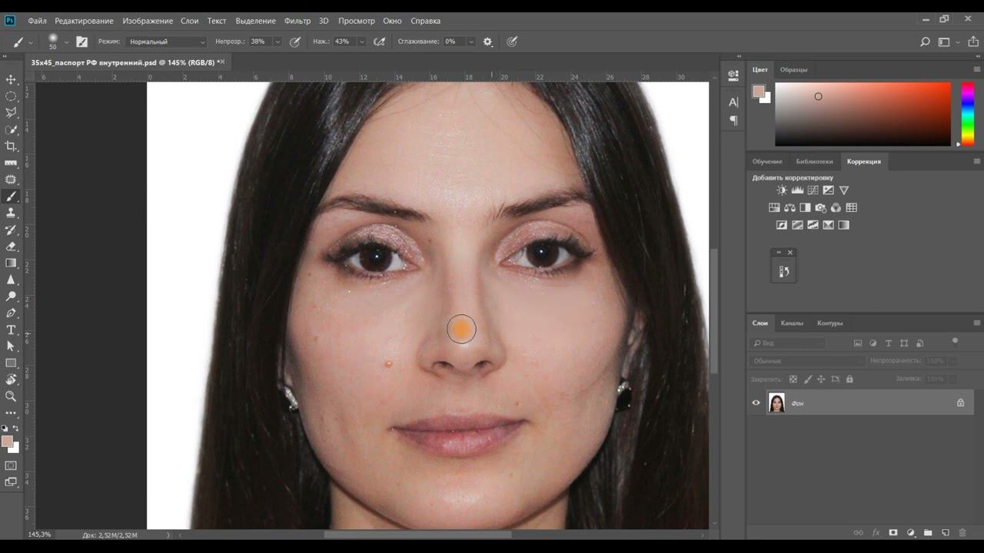Open the Character panel icon

tap(733, 101)
